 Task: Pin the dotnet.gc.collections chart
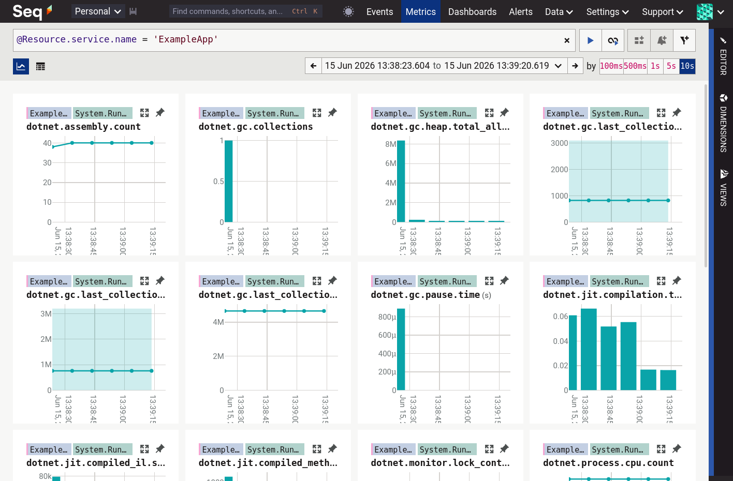coord(332,112)
